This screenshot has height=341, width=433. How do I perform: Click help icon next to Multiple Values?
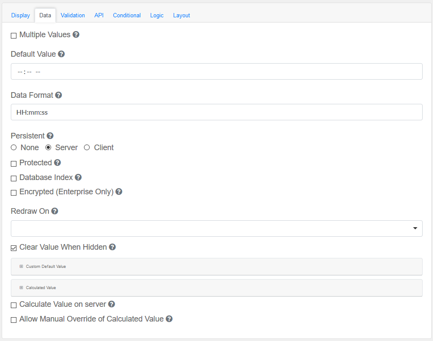click(x=76, y=35)
